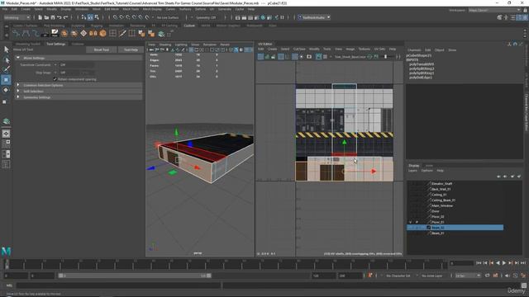This screenshot has height=297, width=529.
Task: Click the play forwards button
Action: coord(504,263)
